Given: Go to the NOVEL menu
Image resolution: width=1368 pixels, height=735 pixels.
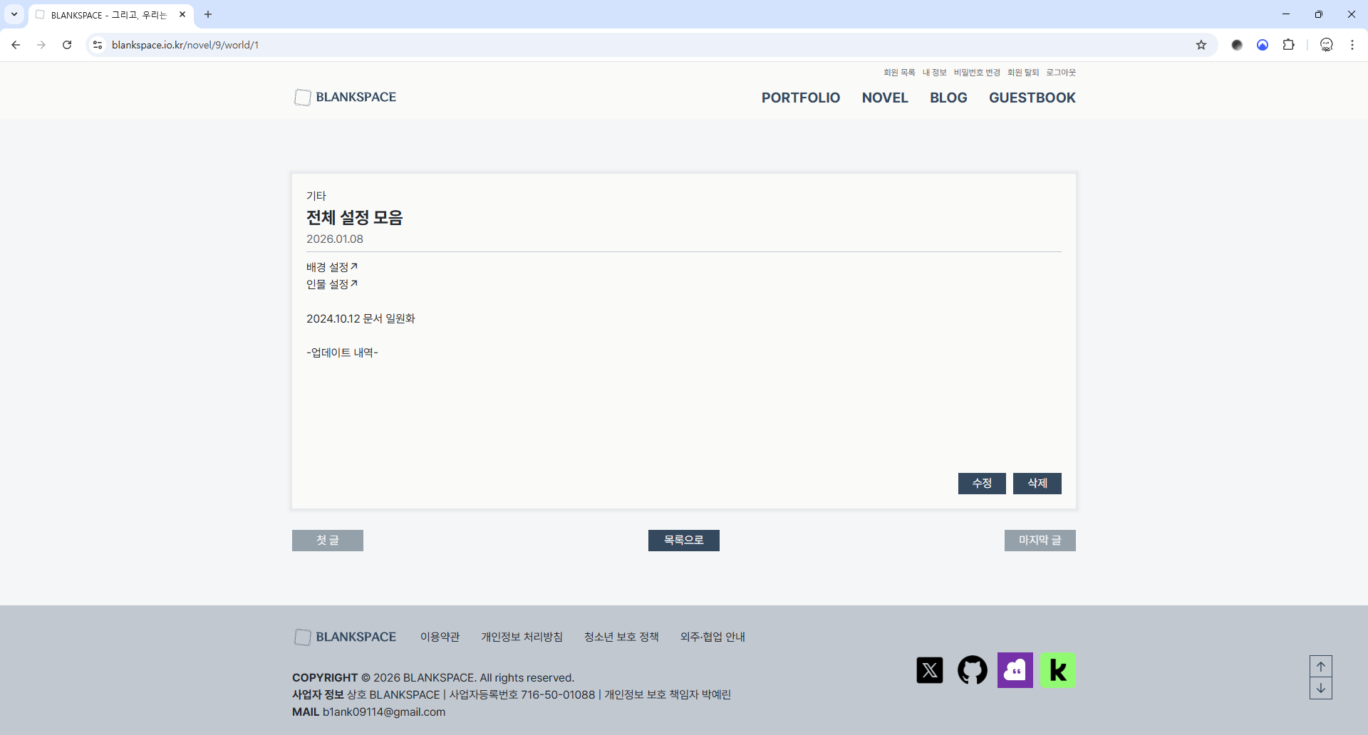Looking at the screenshot, I should coord(884,98).
